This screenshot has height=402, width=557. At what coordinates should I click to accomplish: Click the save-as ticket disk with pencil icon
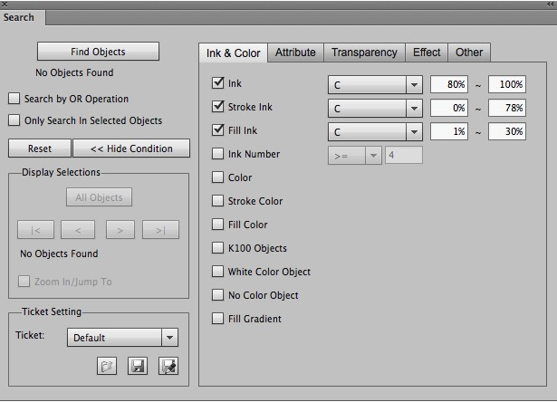pos(168,367)
